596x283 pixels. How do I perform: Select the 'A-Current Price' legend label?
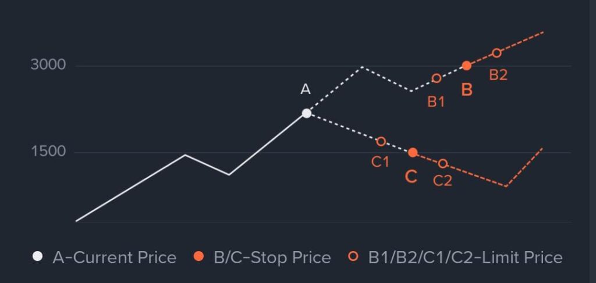click(114, 257)
